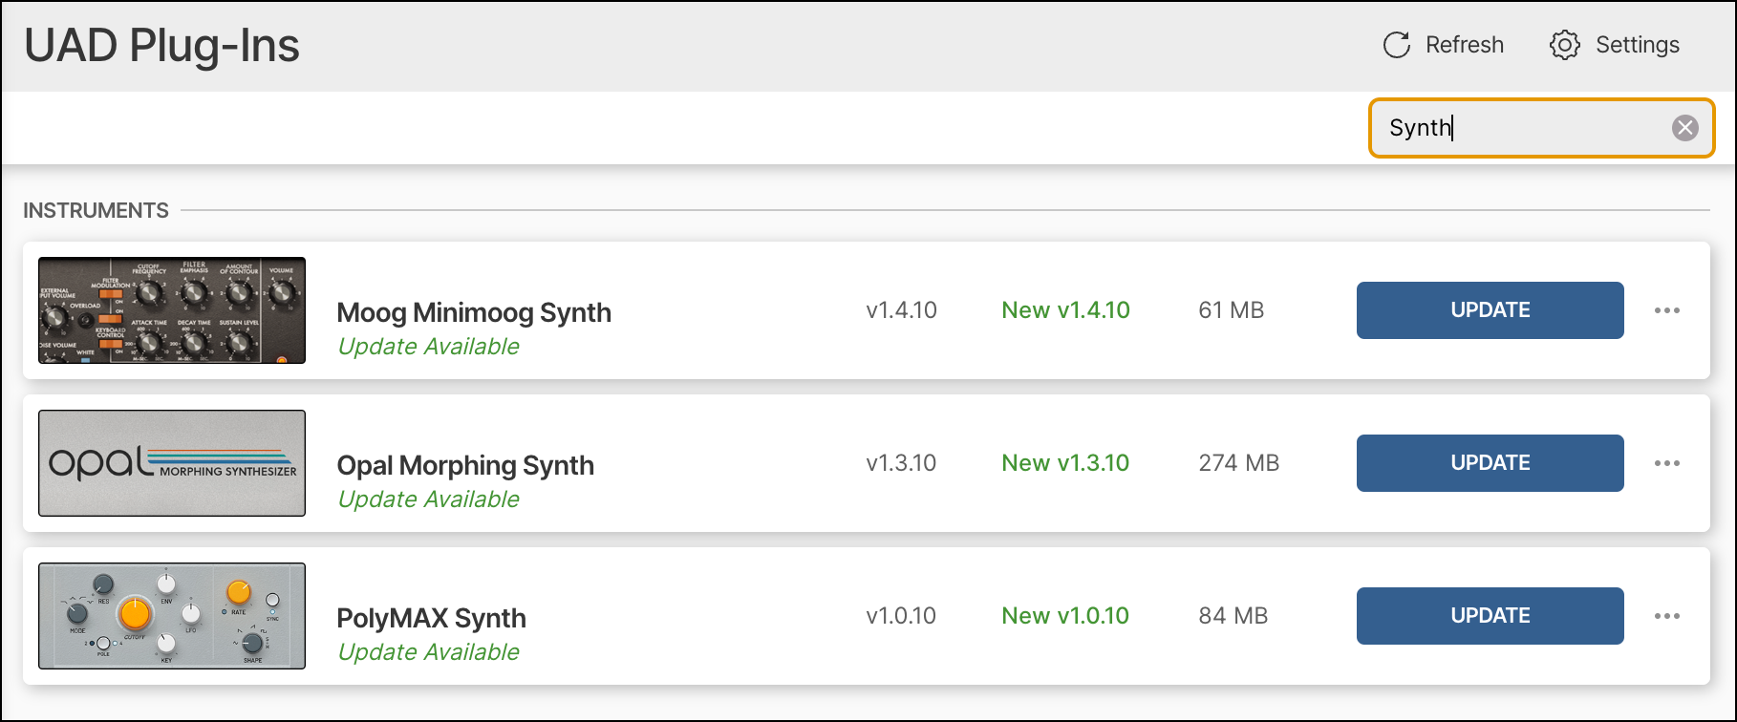Open more options for Moog Minimoog Synth
The width and height of the screenshot is (1737, 722).
1666,310
